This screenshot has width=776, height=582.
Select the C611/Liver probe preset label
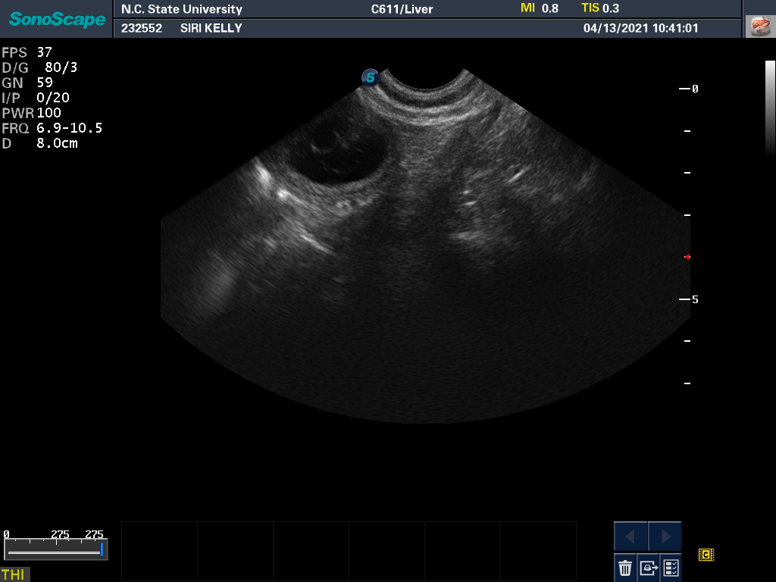click(402, 9)
